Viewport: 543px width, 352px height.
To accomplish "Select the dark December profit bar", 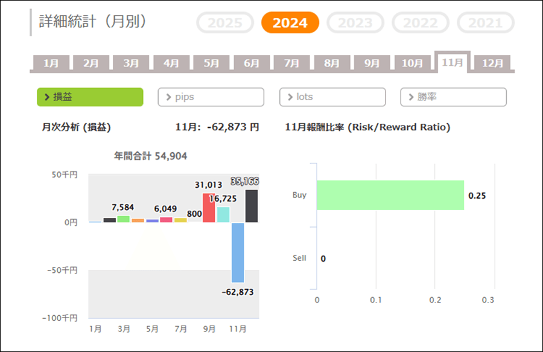I will (x=252, y=206).
